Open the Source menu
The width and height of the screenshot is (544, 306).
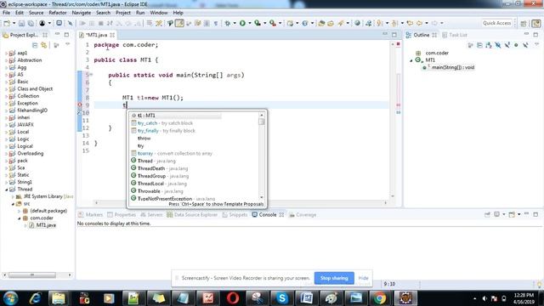[x=36, y=13]
